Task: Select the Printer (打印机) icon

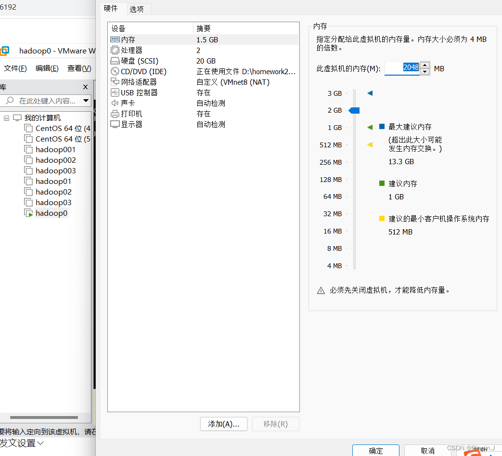Action: click(x=115, y=114)
